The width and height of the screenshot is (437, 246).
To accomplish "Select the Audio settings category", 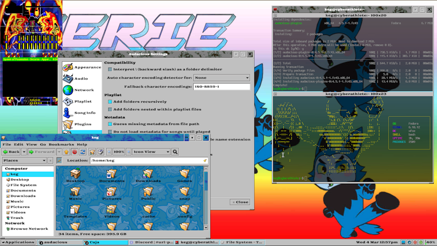I will [82, 78].
